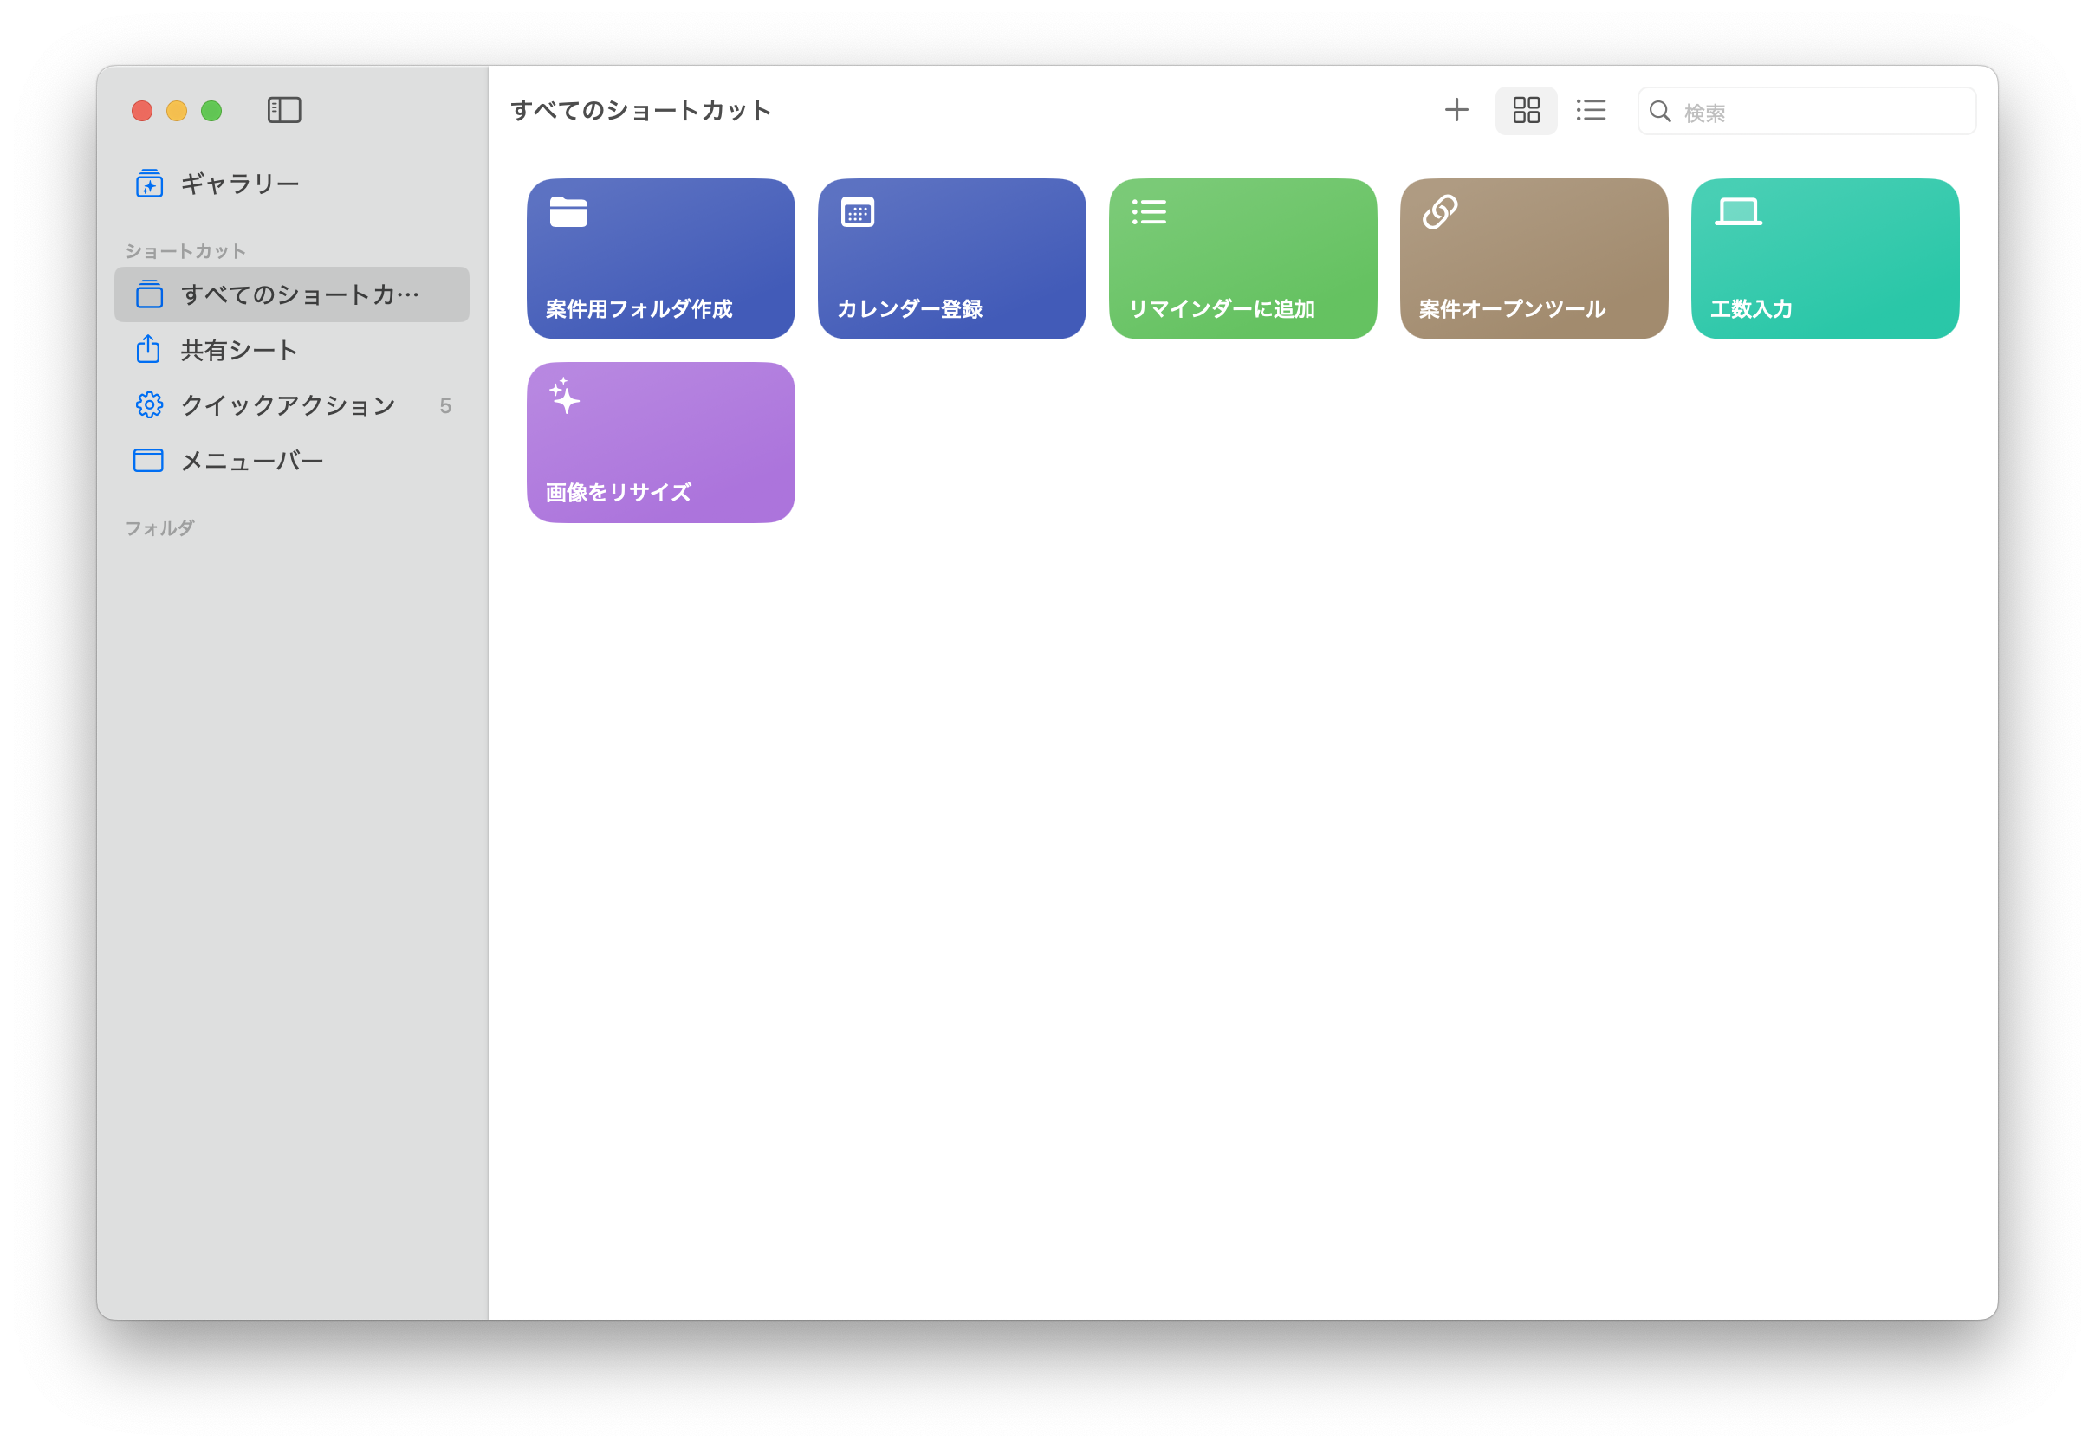Viewport: 2095px width, 1448px height.
Task: Toggle the sidebar visibility icon
Action: tap(284, 110)
